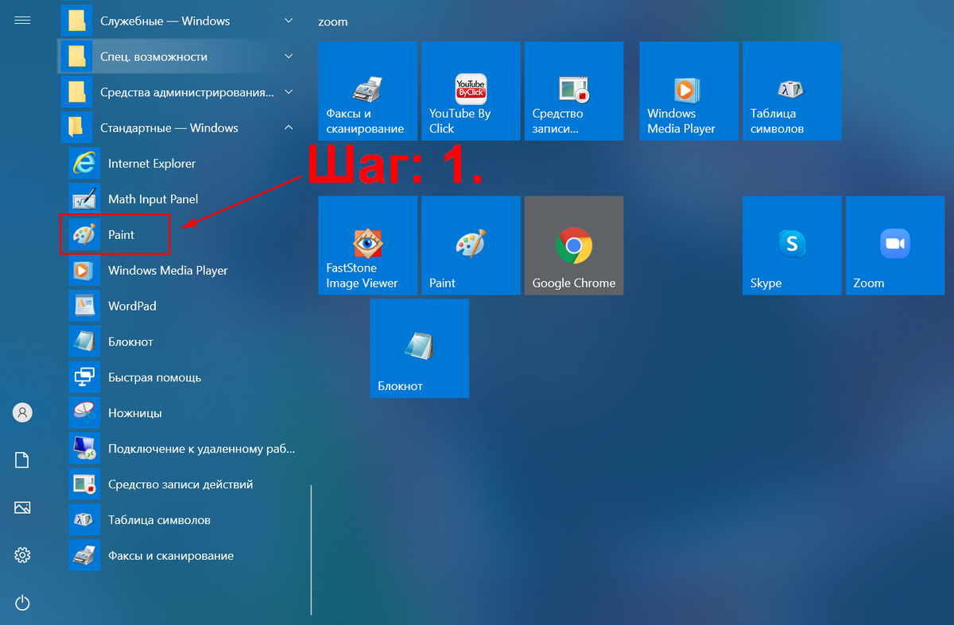Launch WordPad from app list

(x=181, y=306)
